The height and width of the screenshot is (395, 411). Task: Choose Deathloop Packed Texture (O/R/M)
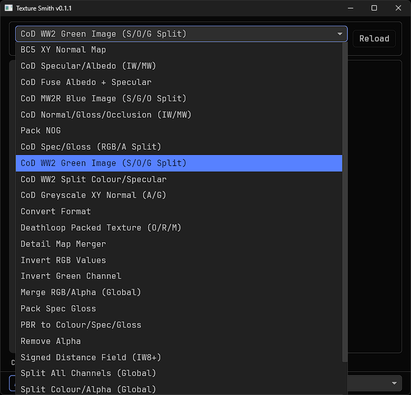[x=179, y=228]
